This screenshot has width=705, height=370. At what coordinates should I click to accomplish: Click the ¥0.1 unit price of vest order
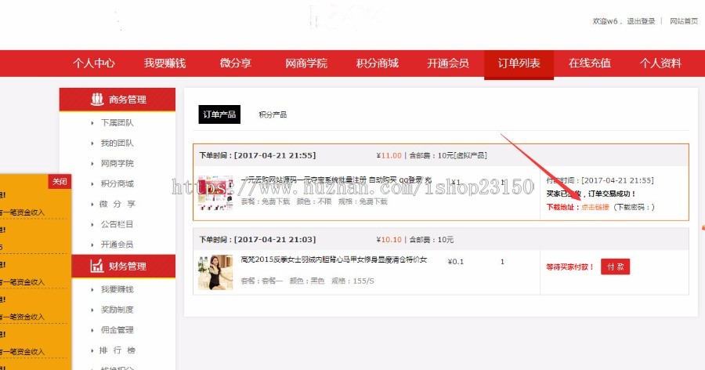[455, 262]
